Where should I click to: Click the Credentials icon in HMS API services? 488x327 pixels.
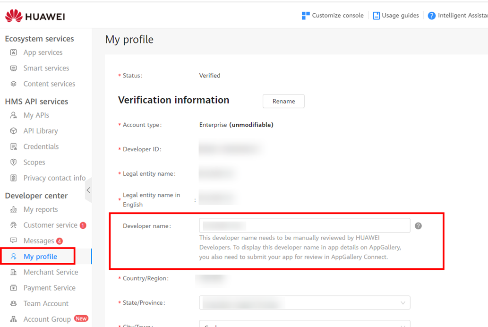(14, 146)
